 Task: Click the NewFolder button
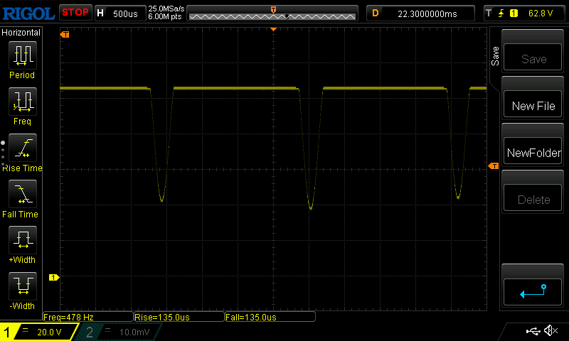coord(533,151)
